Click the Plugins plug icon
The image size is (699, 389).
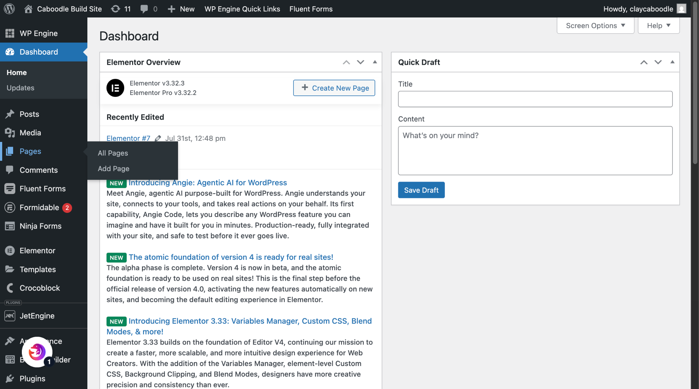10,378
